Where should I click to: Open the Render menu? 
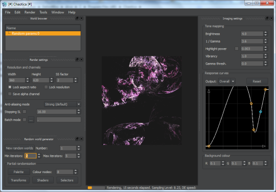pyautogui.click(x=30, y=12)
